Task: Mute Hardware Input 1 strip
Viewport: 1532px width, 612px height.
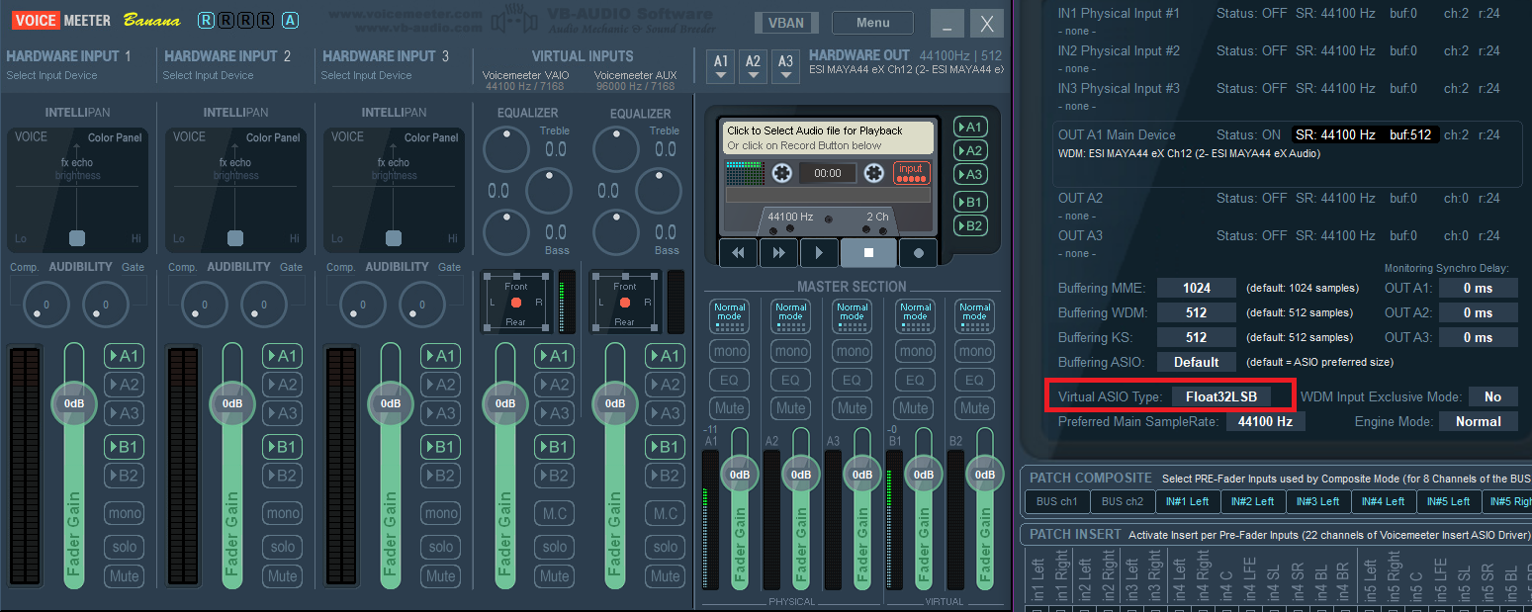Action: (125, 575)
